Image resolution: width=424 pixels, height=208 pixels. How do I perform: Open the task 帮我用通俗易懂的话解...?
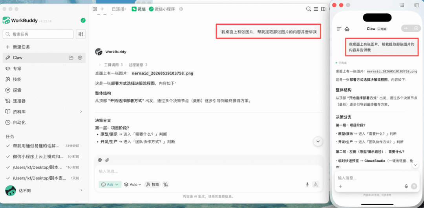coord(43,146)
